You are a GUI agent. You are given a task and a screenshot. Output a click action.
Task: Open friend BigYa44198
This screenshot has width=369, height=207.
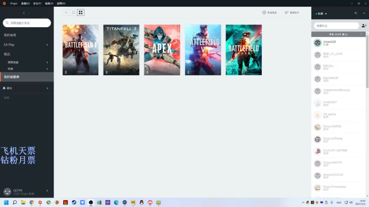[338, 79]
